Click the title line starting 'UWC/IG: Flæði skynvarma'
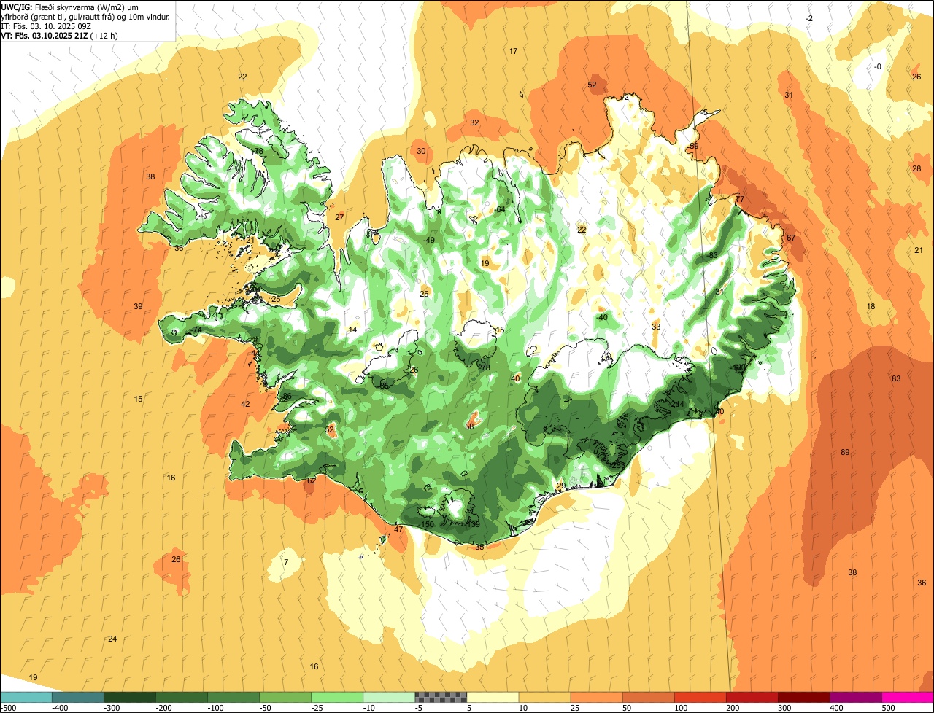 click(69, 7)
